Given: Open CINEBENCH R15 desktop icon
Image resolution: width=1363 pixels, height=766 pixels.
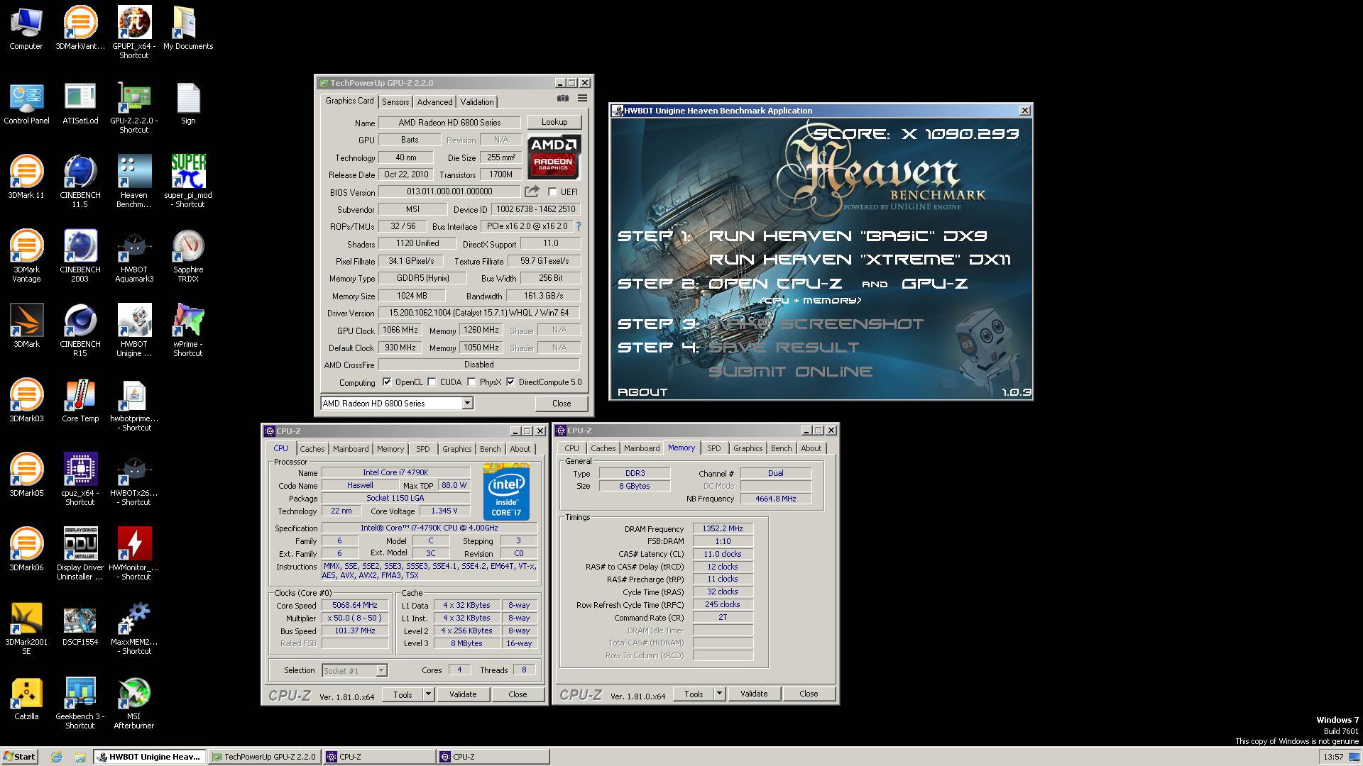Looking at the screenshot, I should coord(80,331).
